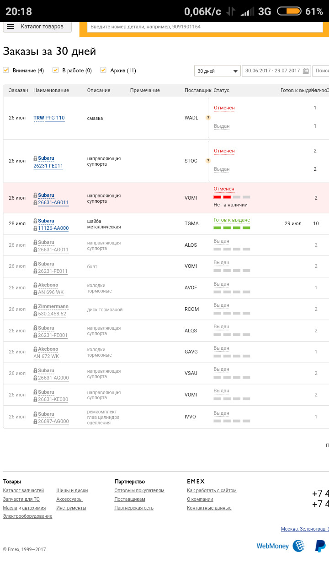Open the 30 дней period dropdown
Image resolution: width=329 pixels, height=586 pixels.
(218, 71)
